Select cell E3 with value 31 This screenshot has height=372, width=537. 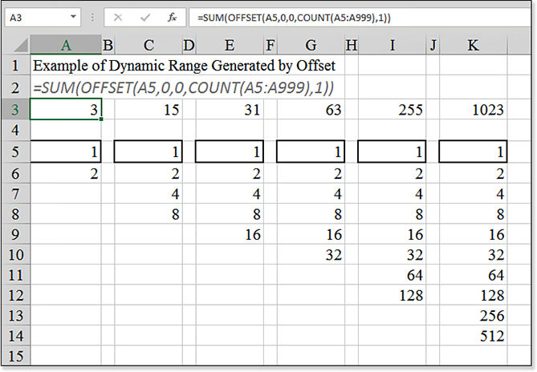click(x=230, y=109)
